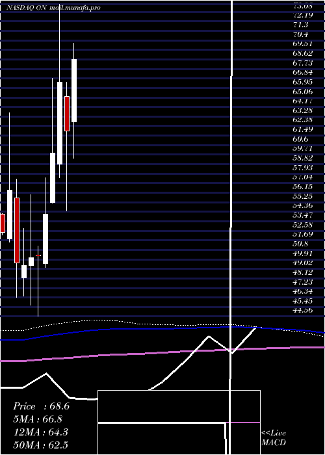Click the 50.8 price axis label
Image resolution: width=325 pixels, height=455 pixels.
pyautogui.click(x=300, y=244)
